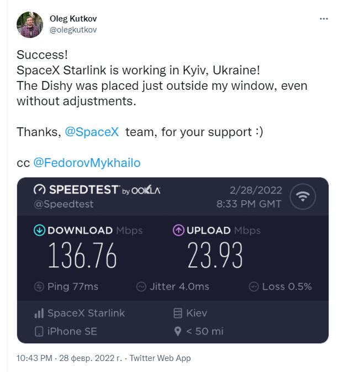Viewport: 338px width, 372px height.
Task: Click the upload arrow icon
Action: pyautogui.click(x=179, y=230)
